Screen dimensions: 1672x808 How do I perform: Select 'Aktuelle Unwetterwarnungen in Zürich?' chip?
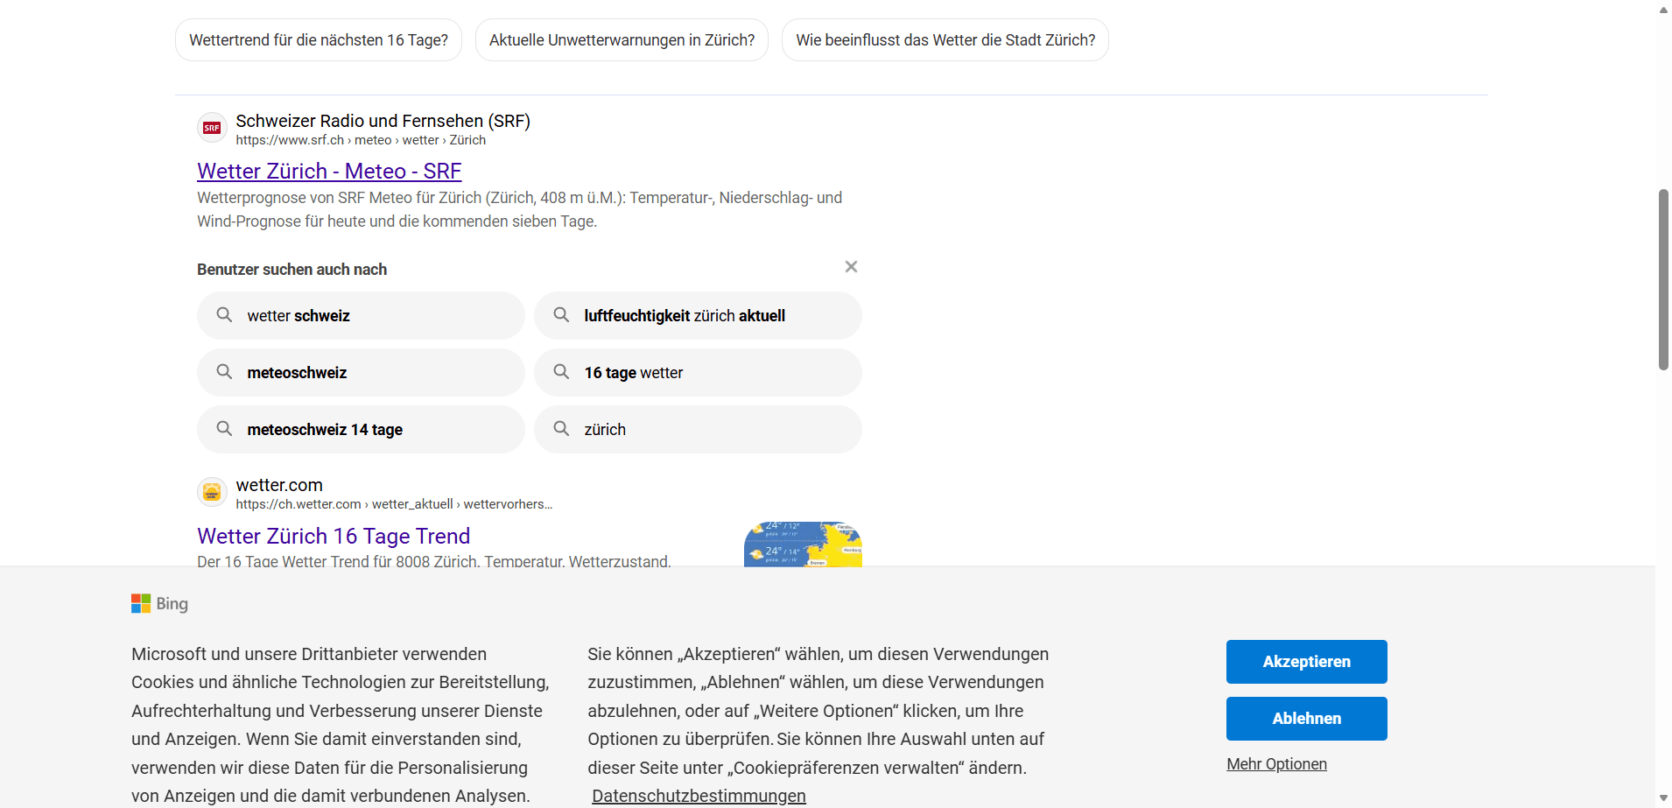[x=622, y=40]
